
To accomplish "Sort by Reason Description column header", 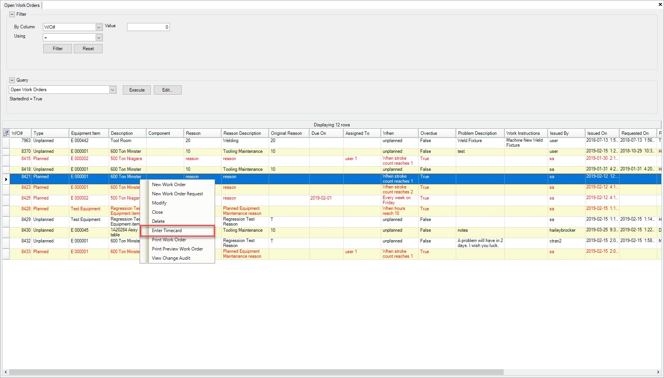I will pos(245,133).
